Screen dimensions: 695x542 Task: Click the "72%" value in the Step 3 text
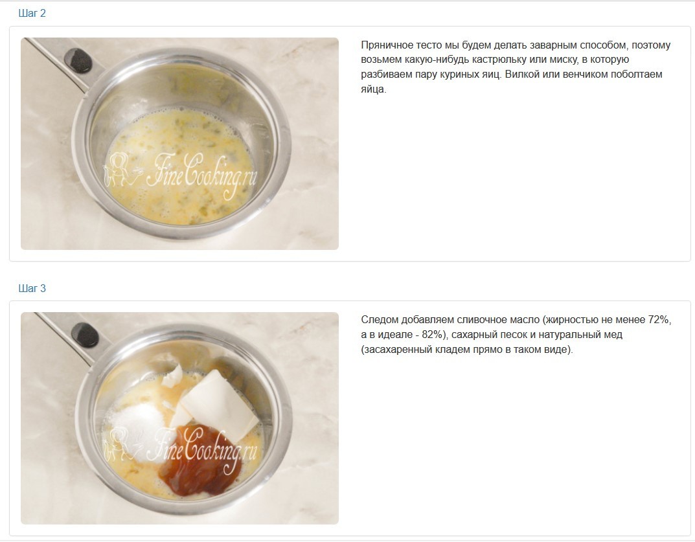(x=659, y=319)
